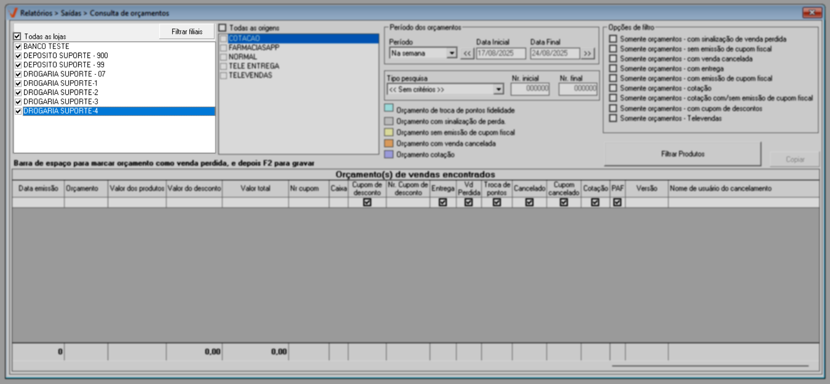
Task: Check the TELEVENDAS origin
Action: pyautogui.click(x=224, y=76)
